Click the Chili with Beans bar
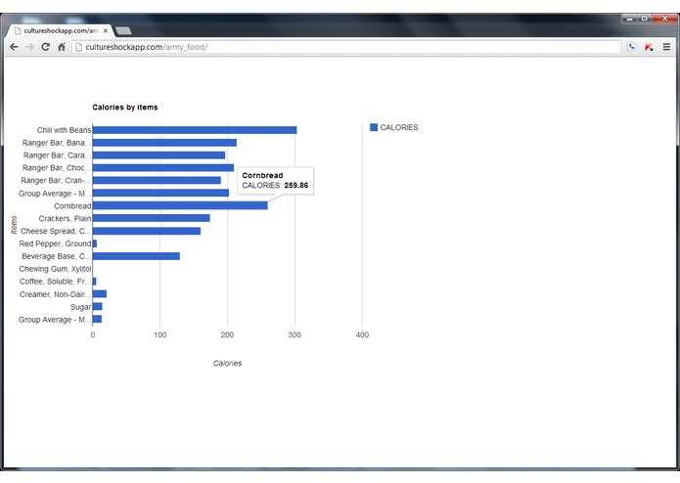Image resolution: width=680 pixels, height=483 pixels. [195, 130]
